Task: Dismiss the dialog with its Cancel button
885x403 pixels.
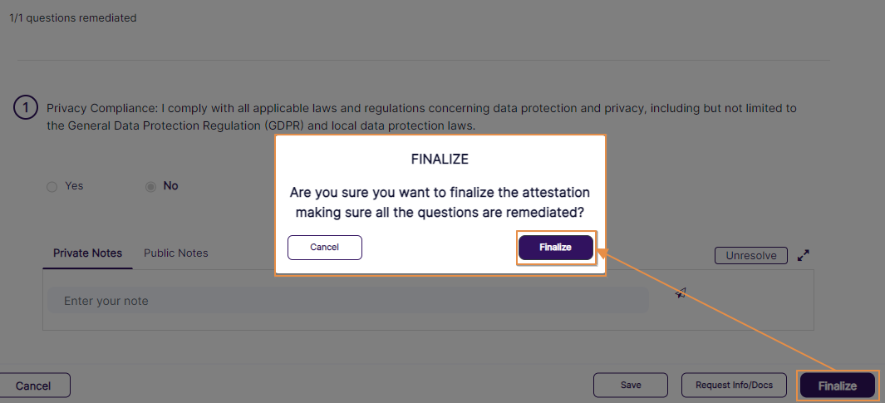Action: (x=325, y=248)
